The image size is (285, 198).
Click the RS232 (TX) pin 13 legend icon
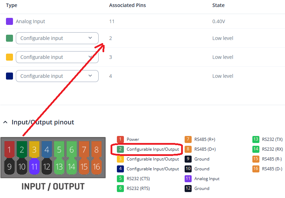(256, 139)
